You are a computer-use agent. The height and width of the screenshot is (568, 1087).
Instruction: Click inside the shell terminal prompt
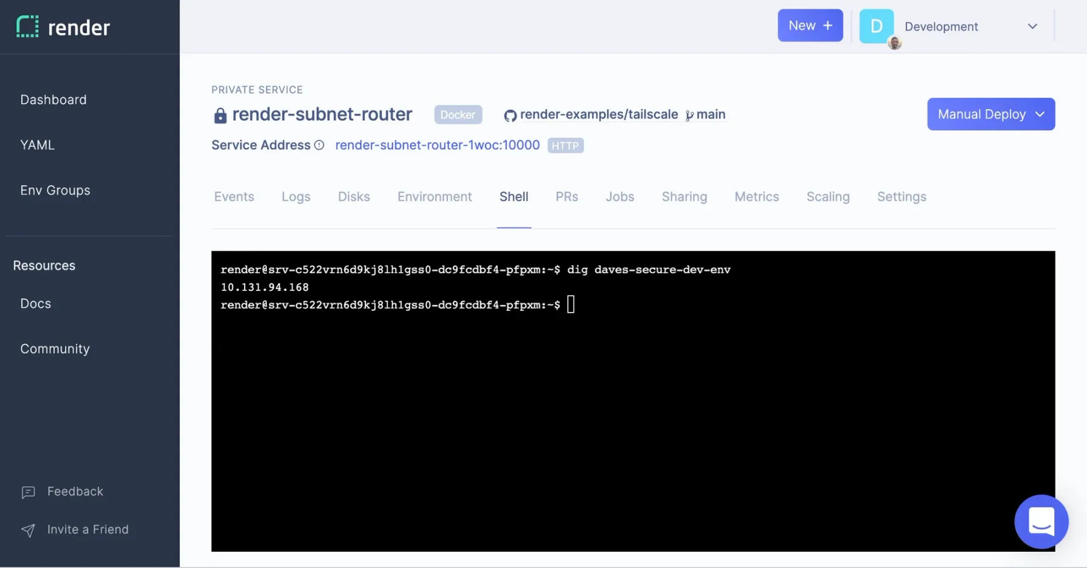(x=570, y=304)
